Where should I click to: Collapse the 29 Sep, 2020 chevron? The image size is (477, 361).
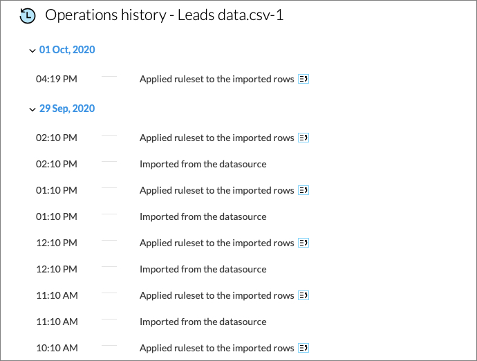pyautogui.click(x=32, y=109)
